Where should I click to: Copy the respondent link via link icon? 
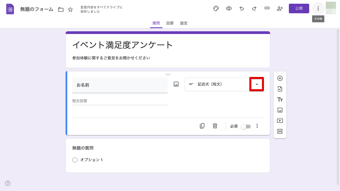click(267, 9)
